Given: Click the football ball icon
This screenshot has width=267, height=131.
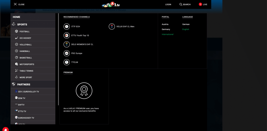Looking at the screenshot, I should point(16,31).
